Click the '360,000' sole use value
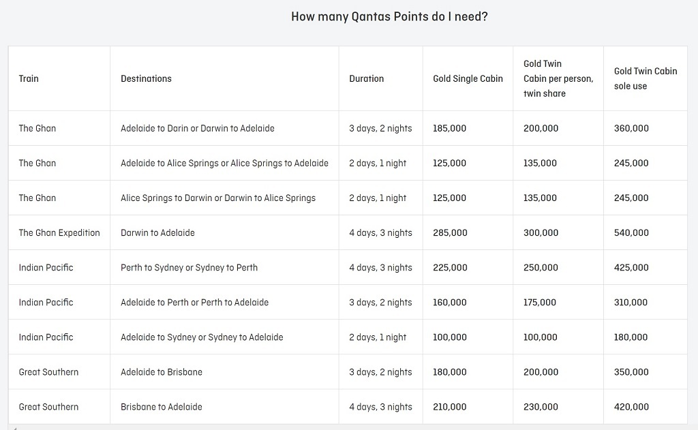 pos(631,128)
